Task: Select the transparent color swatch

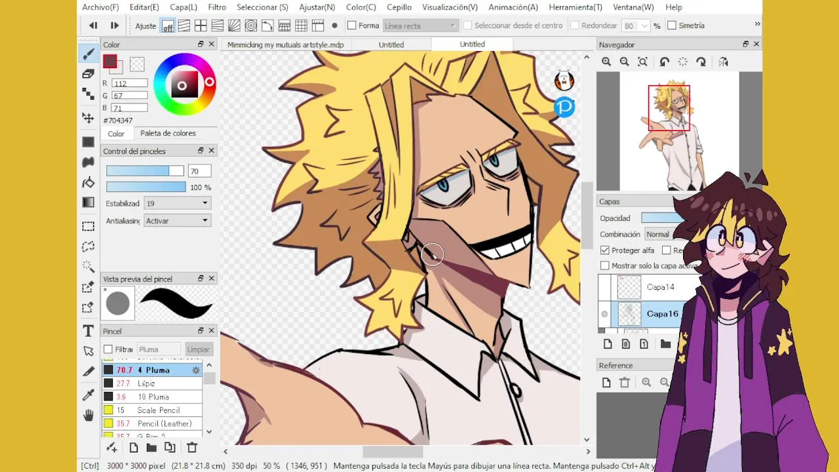Action: tap(137, 64)
